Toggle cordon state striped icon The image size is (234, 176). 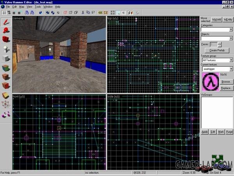coord(100,13)
